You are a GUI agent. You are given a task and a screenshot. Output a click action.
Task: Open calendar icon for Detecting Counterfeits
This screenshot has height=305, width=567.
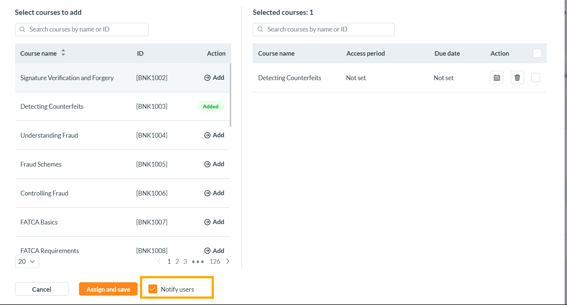(x=496, y=78)
